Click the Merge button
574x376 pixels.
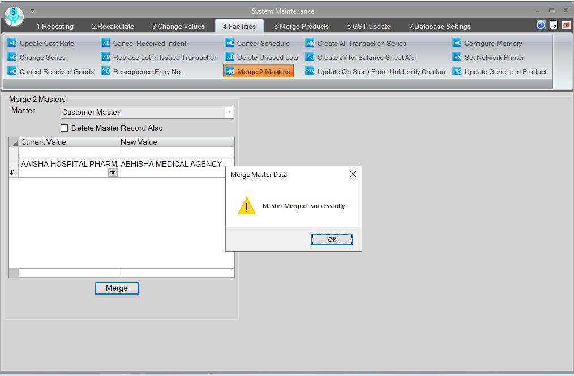(117, 288)
